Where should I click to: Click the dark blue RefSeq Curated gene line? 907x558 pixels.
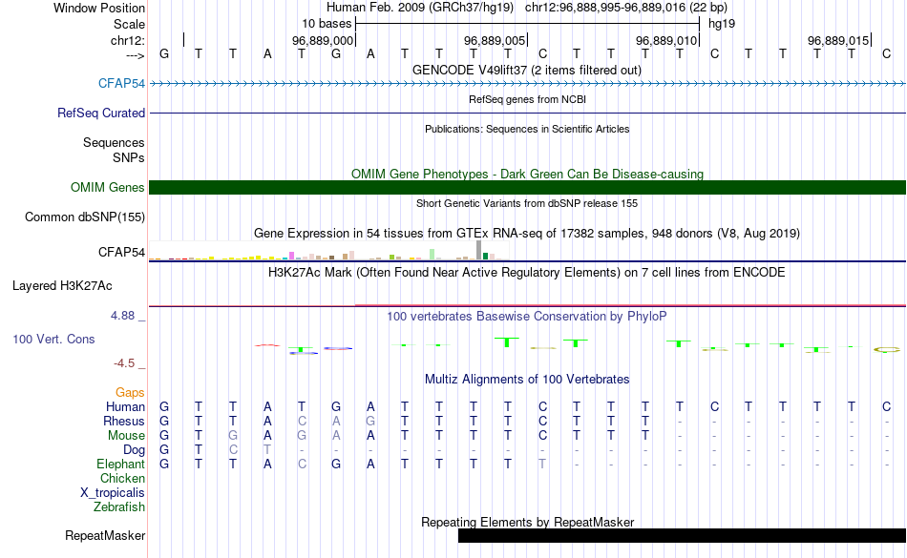[528, 113]
